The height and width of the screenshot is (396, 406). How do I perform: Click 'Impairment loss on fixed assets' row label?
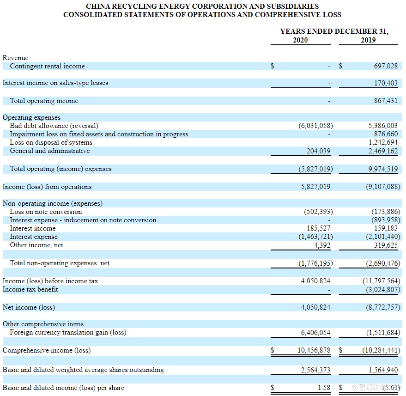coord(99,134)
